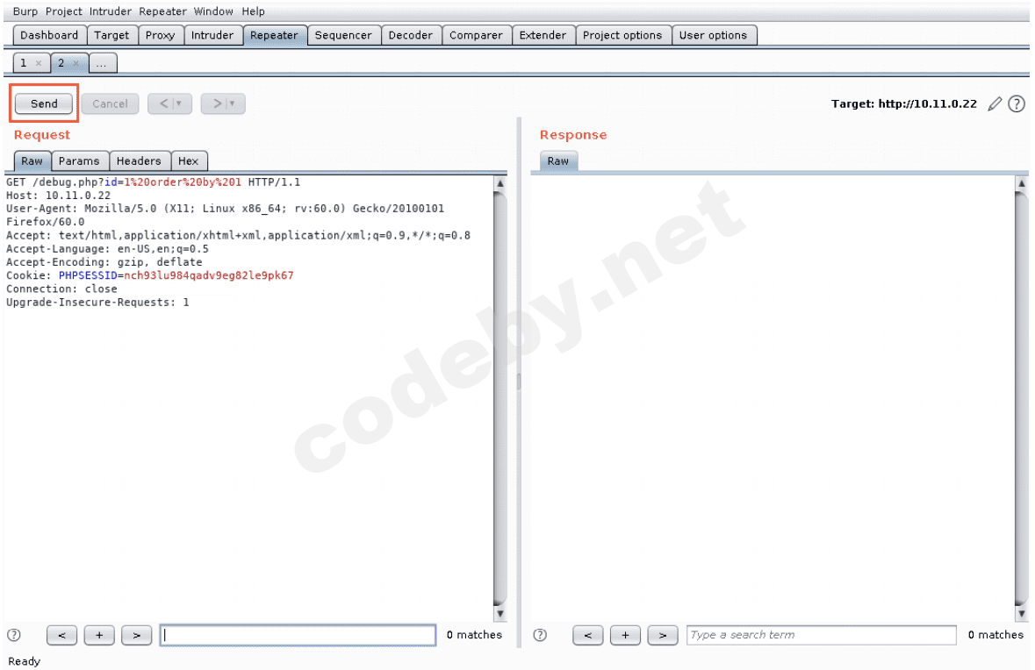Switch to the Intruder tool tab
This screenshot has width=1035, height=670.
(x=212, y=35)
